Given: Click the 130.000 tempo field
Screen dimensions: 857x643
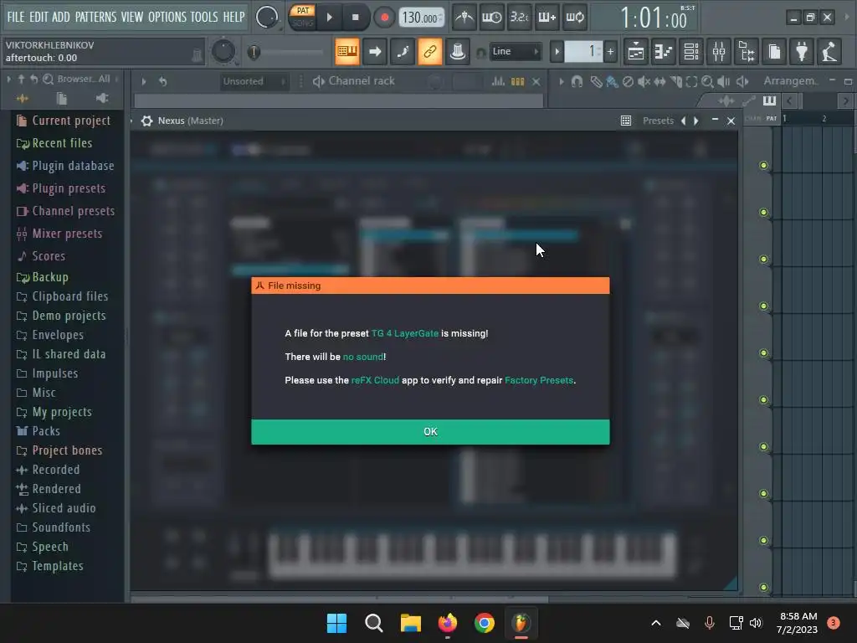Looking at the screenshot, I should (421, 18).
